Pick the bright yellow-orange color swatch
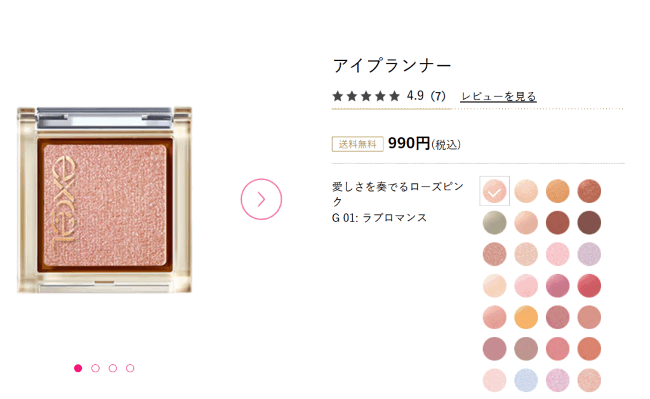The width and height of the screenshot is (650, 399). [526, 317]
